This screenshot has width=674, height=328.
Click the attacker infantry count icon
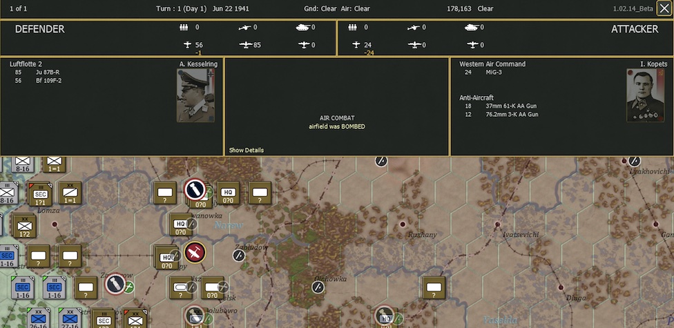tap(352, 28)
